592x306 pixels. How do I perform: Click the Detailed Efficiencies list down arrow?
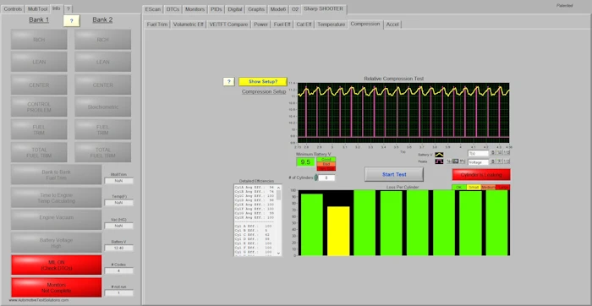pos(279,254)
